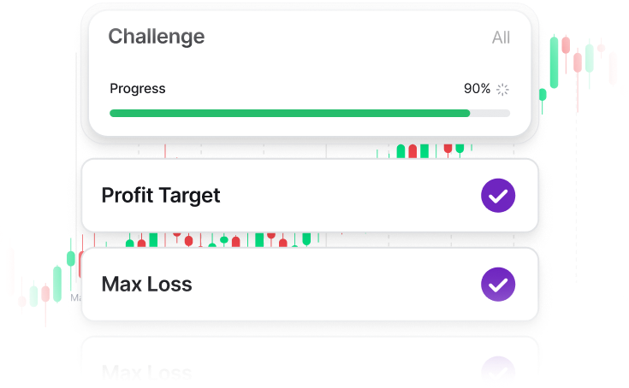Image resolution: width=629 pixels, height=388 pixels.
Task: Select the Profit Target label text
Action: (161, 196)
